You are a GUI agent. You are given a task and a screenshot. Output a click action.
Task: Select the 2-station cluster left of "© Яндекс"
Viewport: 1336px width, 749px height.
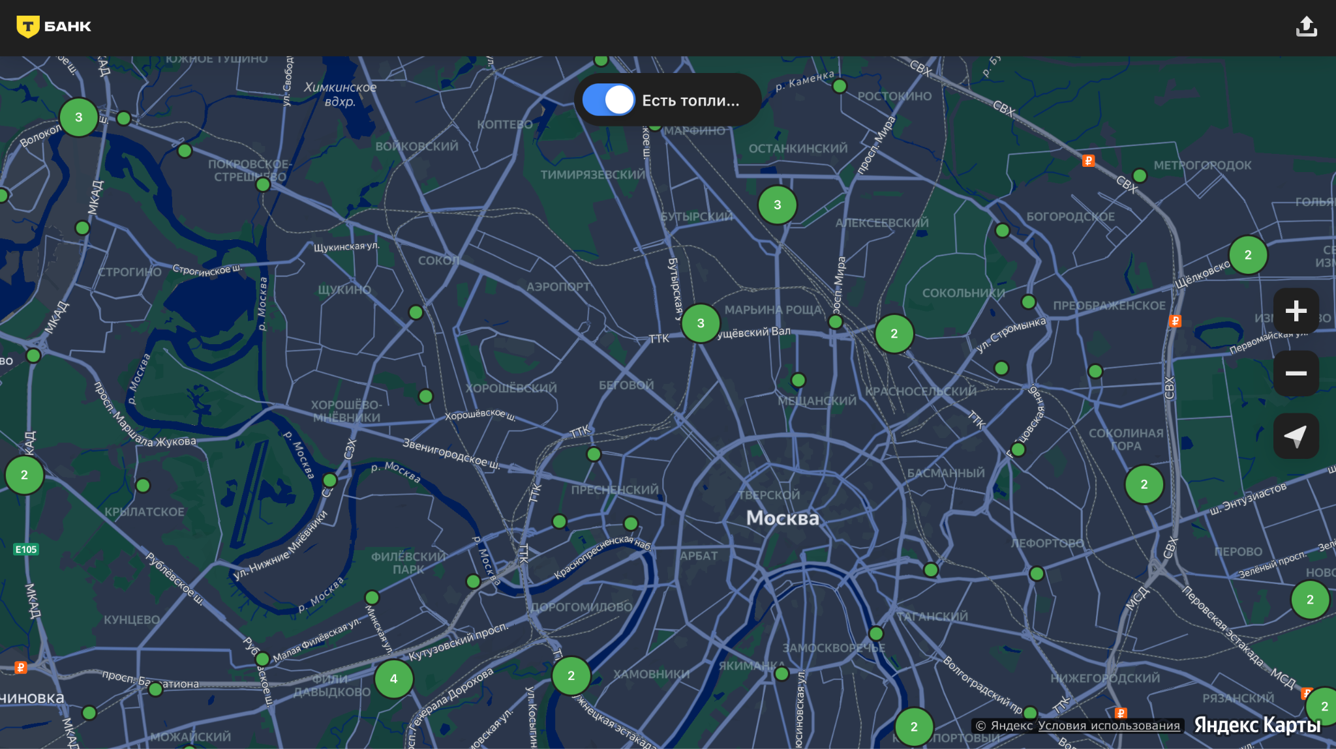pyautogui.click(x=914, y=727)
